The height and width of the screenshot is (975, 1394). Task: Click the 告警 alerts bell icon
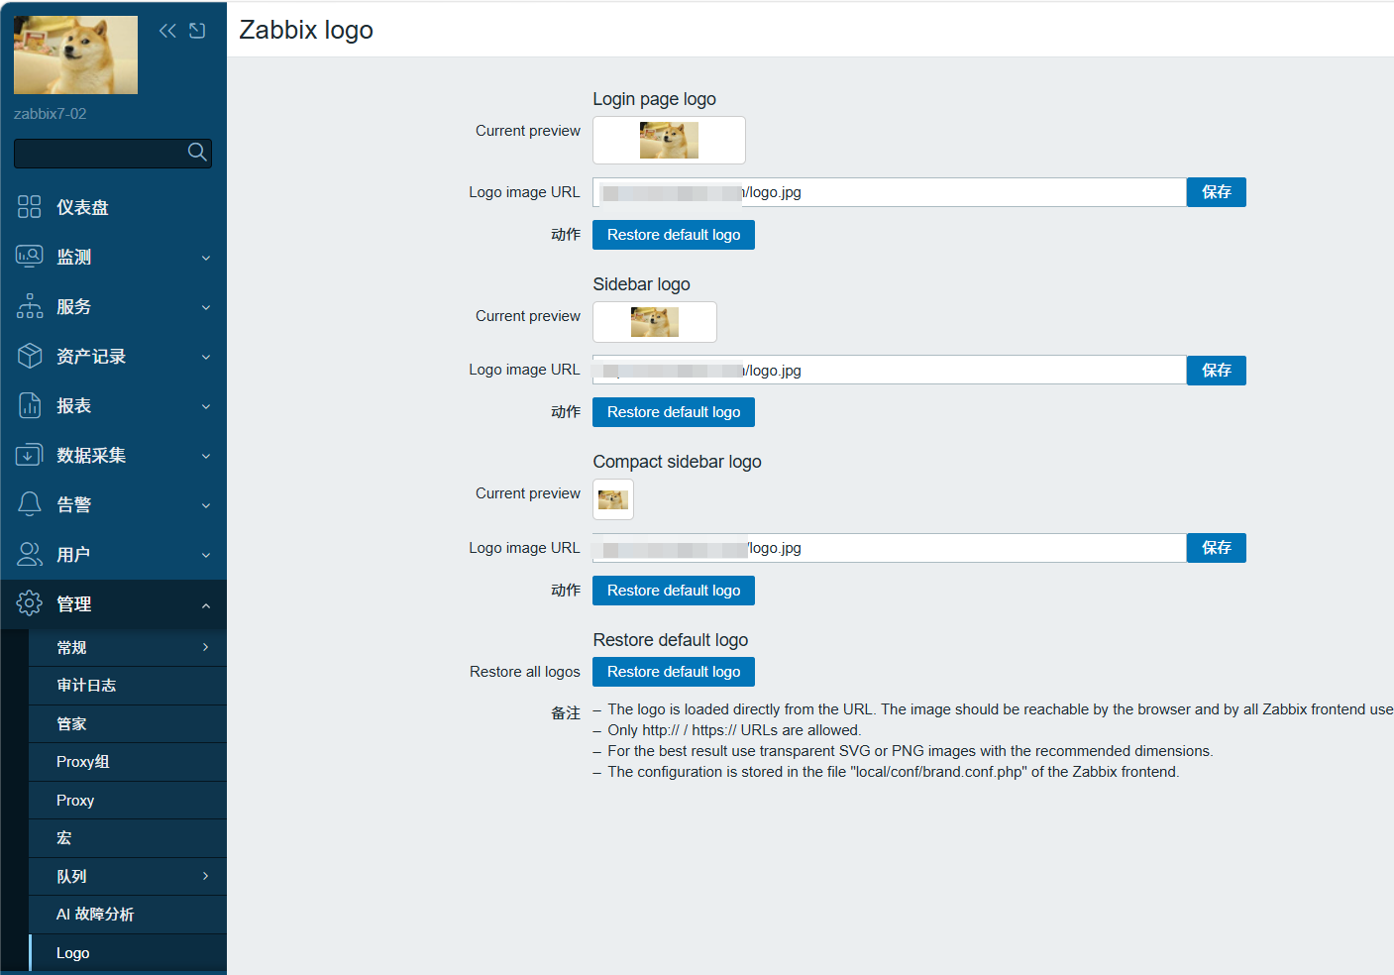tap(30, 503)
